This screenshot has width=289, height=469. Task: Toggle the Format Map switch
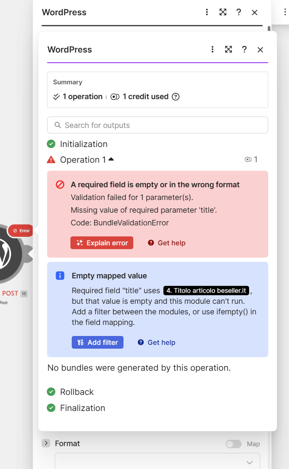[233, 444]
